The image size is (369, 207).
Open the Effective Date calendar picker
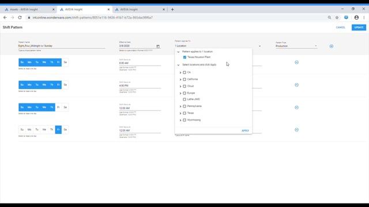click(x=158, y=46)
